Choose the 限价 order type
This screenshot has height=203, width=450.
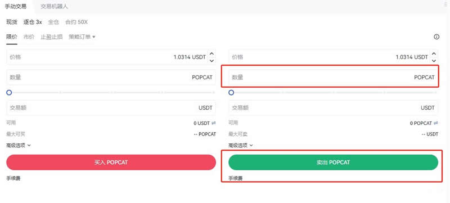pyautogui.click(x=12, y=37)
